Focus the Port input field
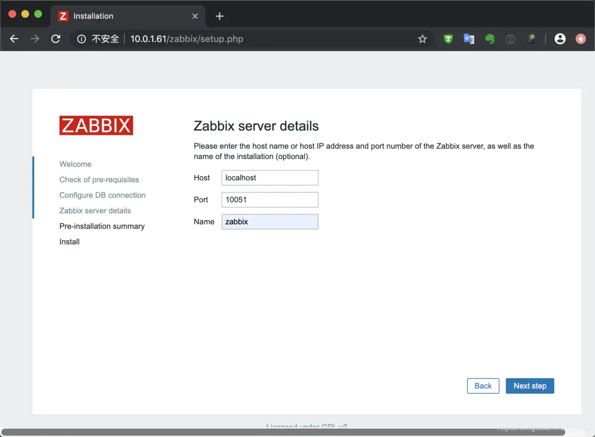 tap(270, 199)
